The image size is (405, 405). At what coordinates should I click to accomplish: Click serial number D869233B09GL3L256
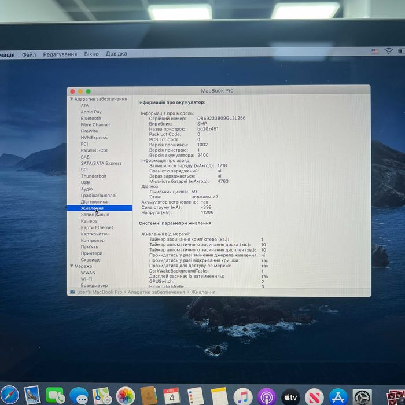point(222,118)
